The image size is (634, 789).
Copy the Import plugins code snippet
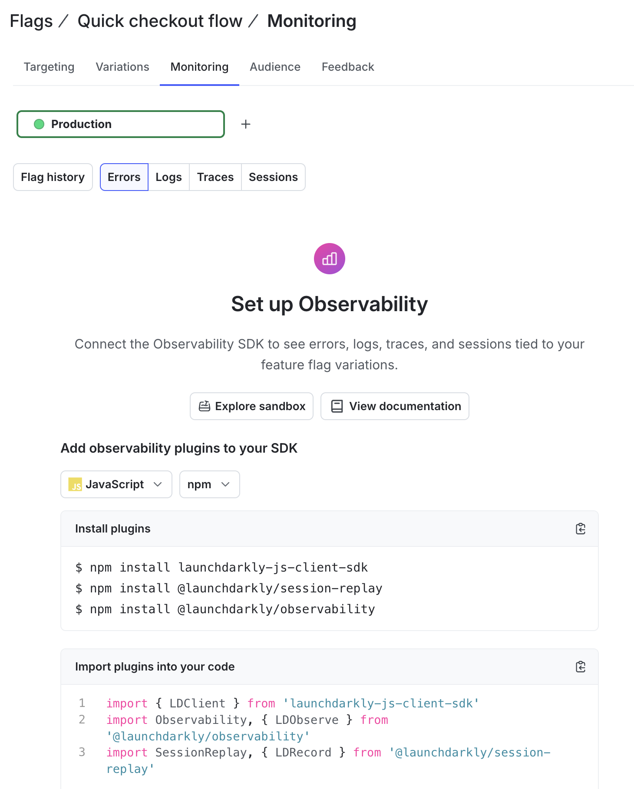(x=581, y=667)
